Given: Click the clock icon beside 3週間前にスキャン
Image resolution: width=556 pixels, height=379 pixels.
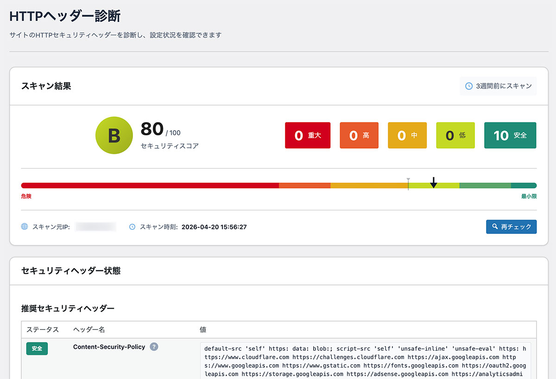Looking at the screenshot, I should pos(469,86).
